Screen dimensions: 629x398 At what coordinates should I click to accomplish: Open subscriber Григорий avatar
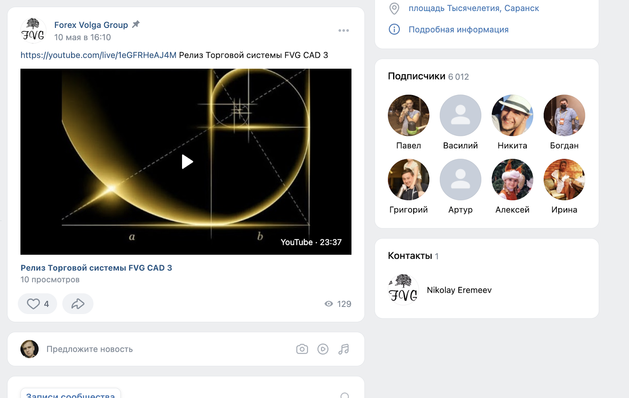408,179
